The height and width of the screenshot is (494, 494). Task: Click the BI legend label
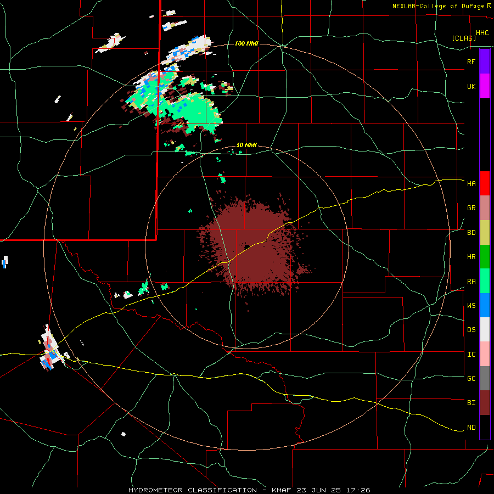click(471, 403)
